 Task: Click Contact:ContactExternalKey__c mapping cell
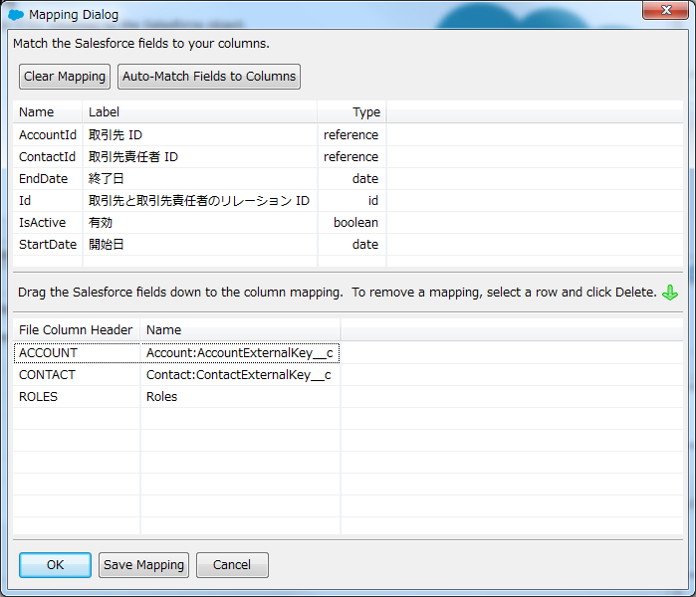coord(240,375)
